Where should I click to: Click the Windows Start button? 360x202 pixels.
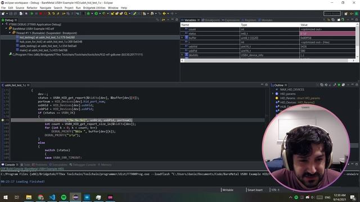(x=5, y=197)
